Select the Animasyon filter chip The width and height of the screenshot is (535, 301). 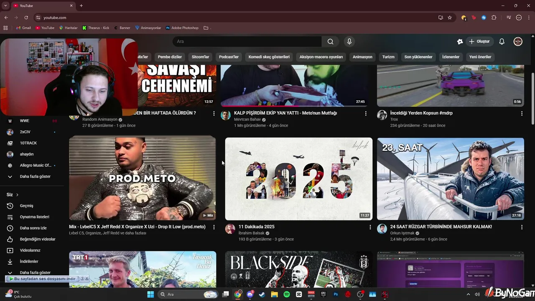(362, 57)
